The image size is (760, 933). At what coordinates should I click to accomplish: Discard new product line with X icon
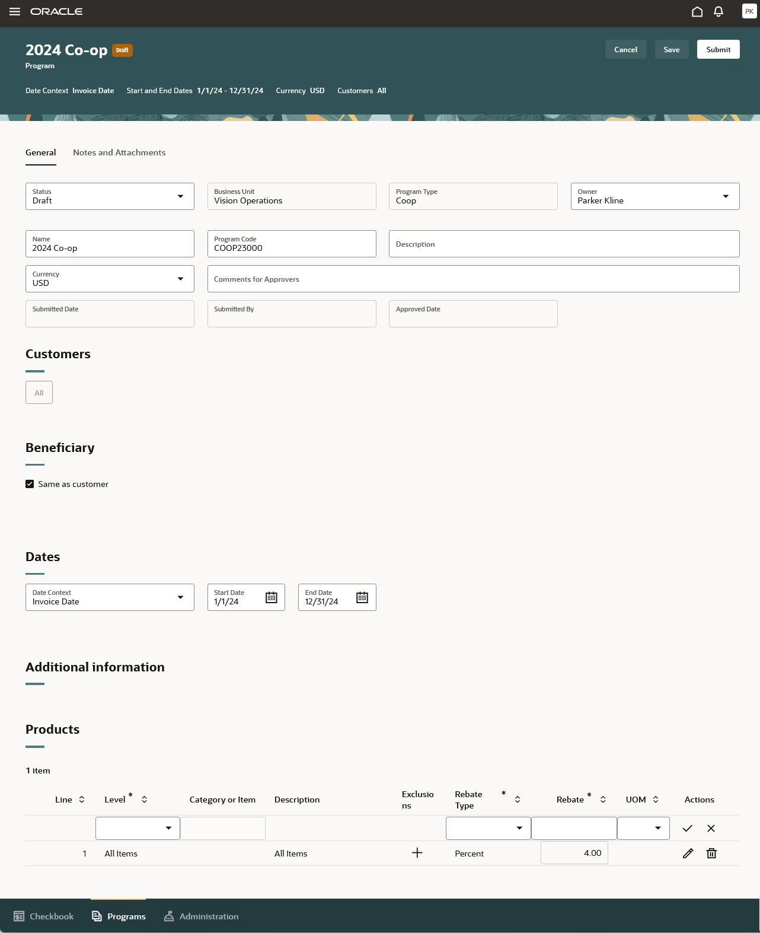pos(711,828)
